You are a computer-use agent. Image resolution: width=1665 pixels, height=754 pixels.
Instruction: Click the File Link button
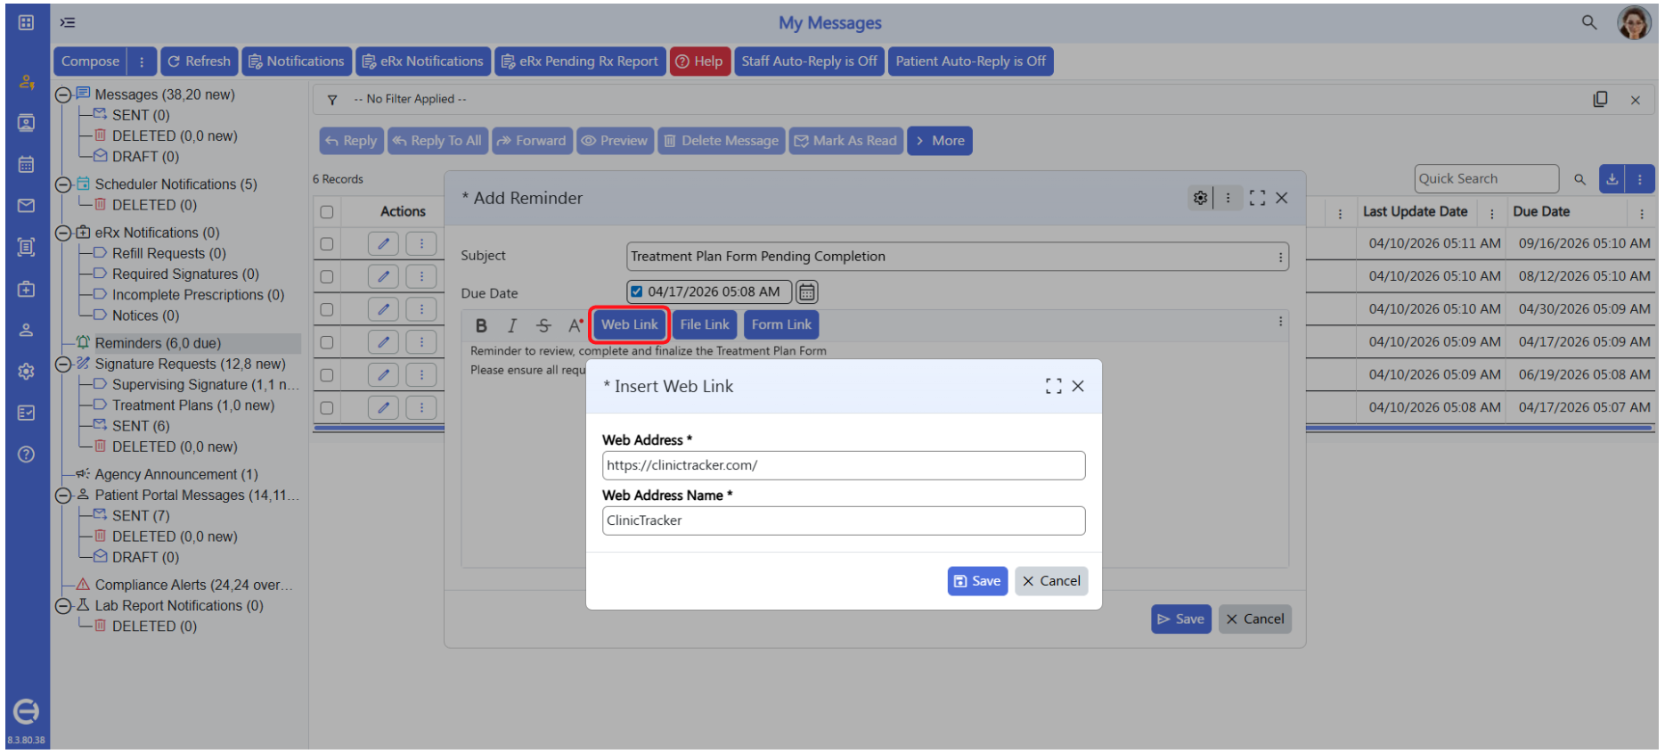pyautogui.click(x=705, y=325)
